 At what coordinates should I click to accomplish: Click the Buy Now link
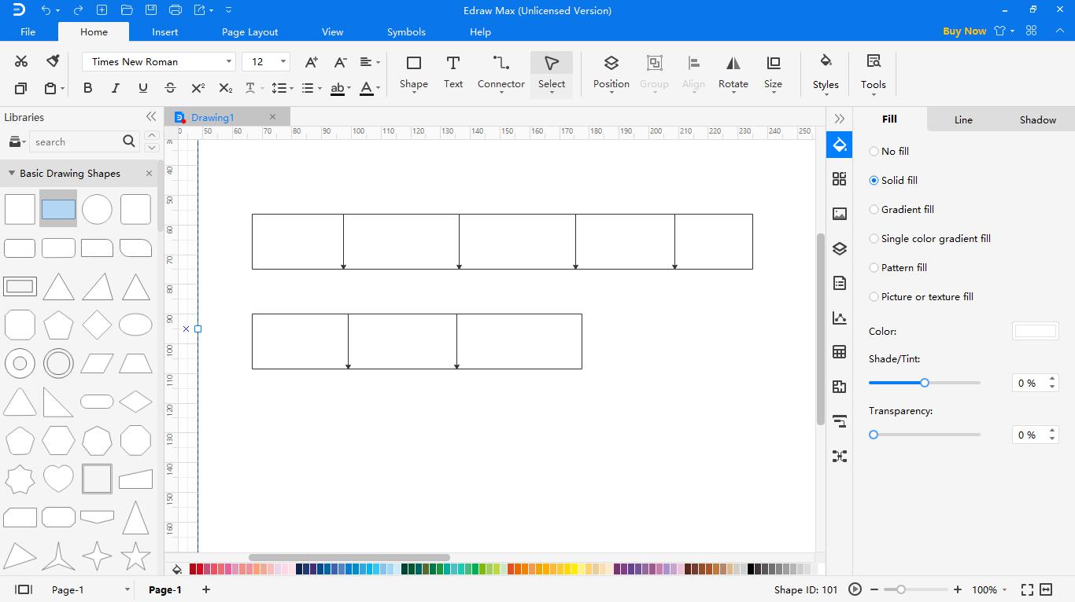[964, 31]
